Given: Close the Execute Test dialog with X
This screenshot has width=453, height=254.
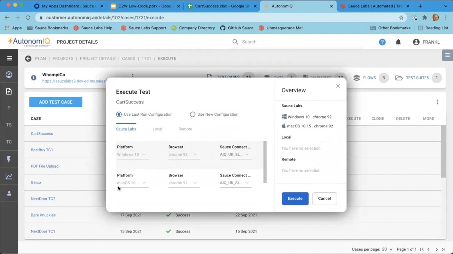Looking at the screenshot, I should 338,86.
